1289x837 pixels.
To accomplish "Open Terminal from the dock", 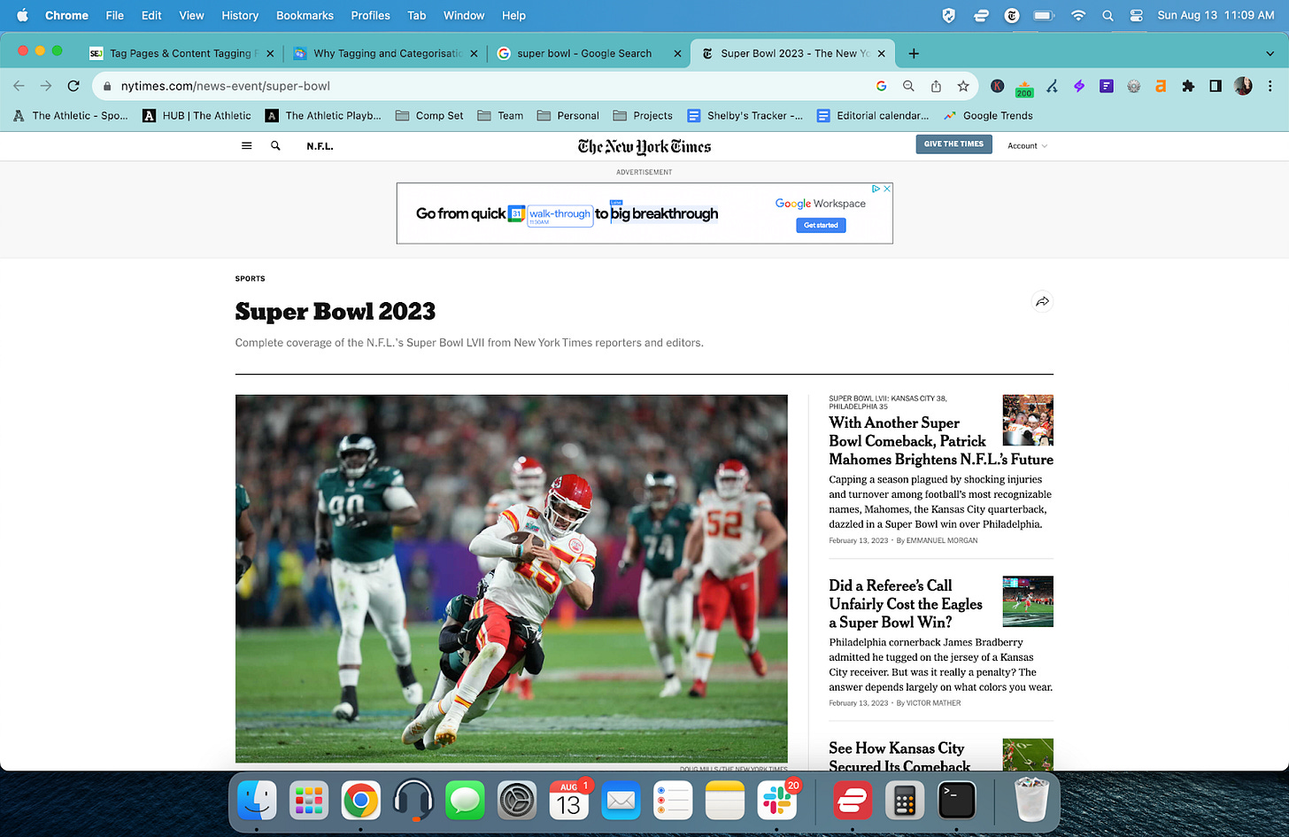I will [957, 801].
